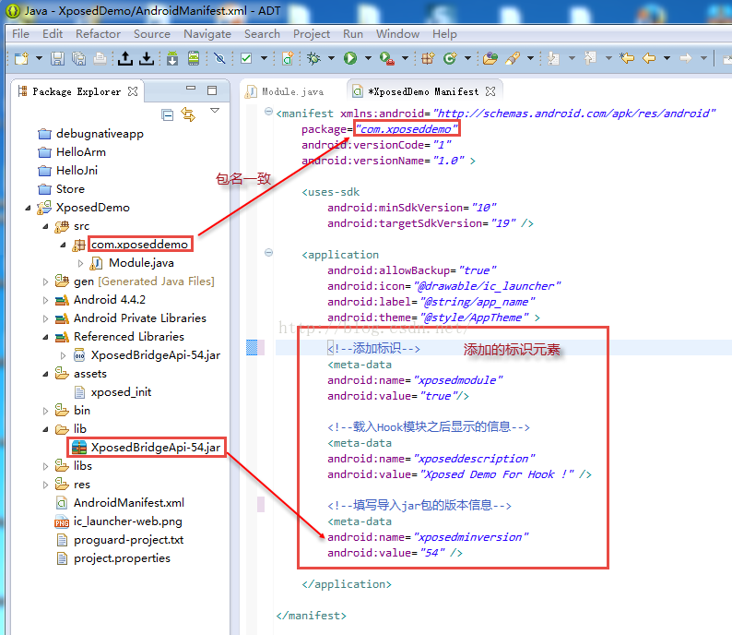The height and width of the screenshot is (635, 732).
Task: Expand the Module.java tree node
Action: [x=80, y=264]
